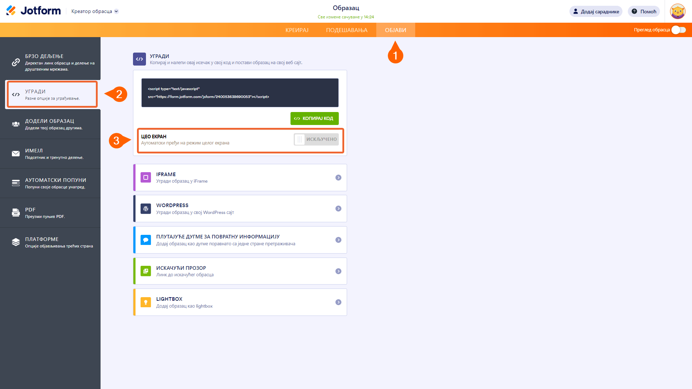Click the embed script code box
692x389 pixels.
240,93
